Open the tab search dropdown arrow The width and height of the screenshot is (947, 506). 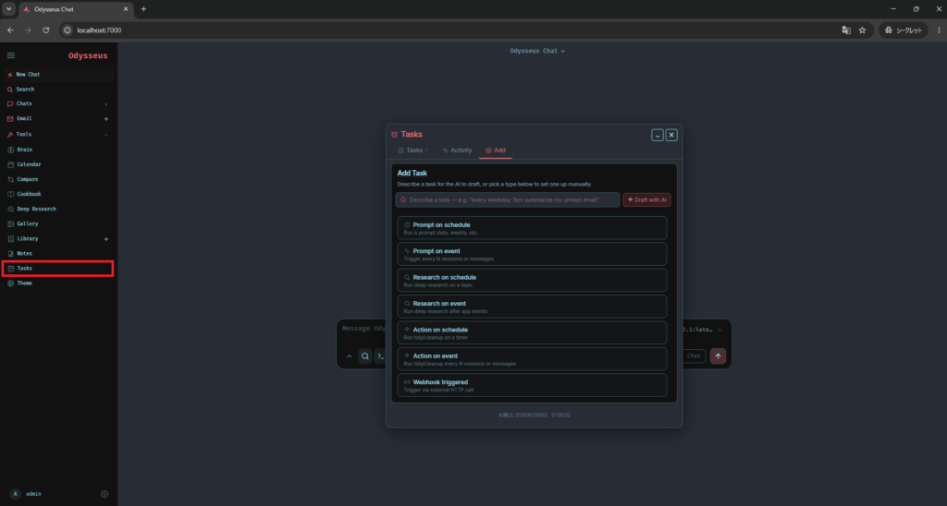(9, 9)
